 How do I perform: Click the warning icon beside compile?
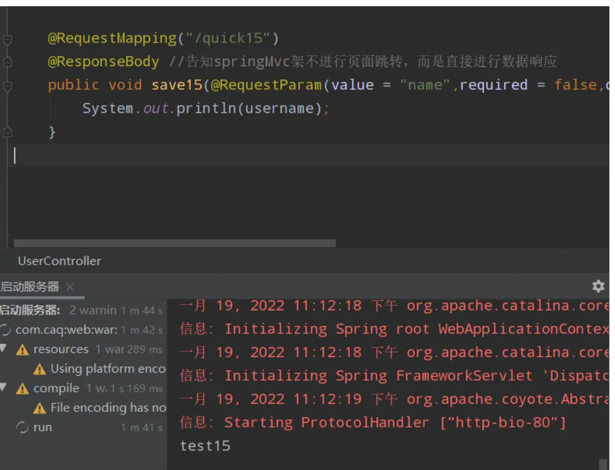pyautogui.click(x=22, y=388)
